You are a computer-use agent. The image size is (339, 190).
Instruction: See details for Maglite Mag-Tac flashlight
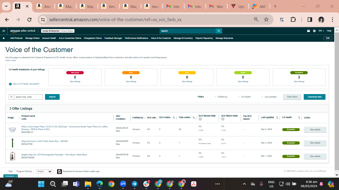click(x=315, y=156)
